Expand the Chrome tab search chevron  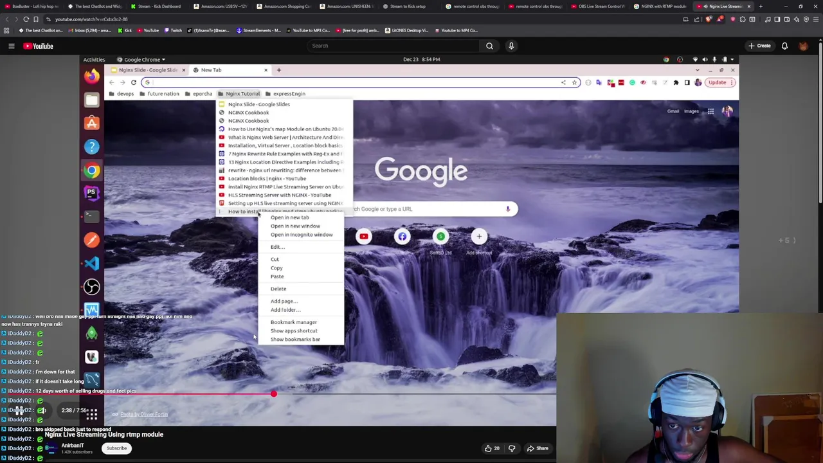point(698,69)
